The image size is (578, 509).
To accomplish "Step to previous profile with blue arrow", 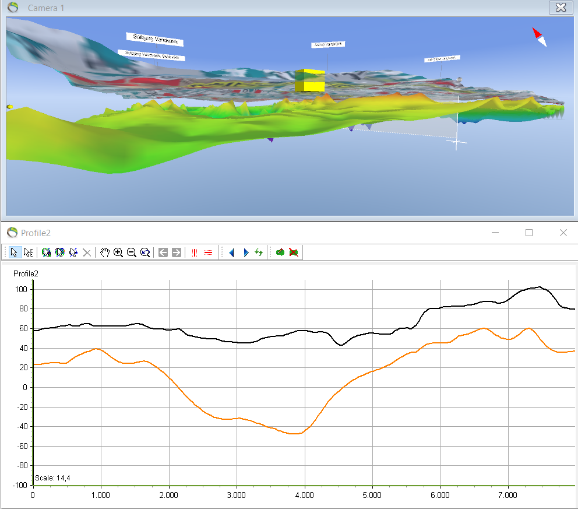I will (231, 252).
